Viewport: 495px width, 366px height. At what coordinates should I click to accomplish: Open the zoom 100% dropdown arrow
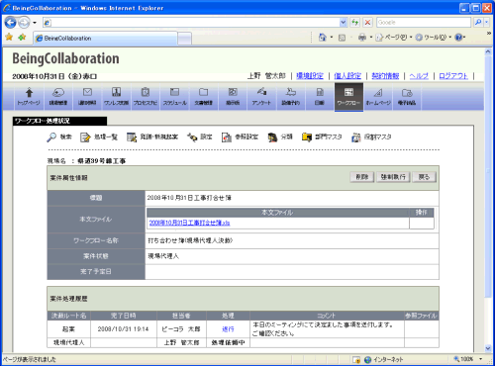point(480,359)
